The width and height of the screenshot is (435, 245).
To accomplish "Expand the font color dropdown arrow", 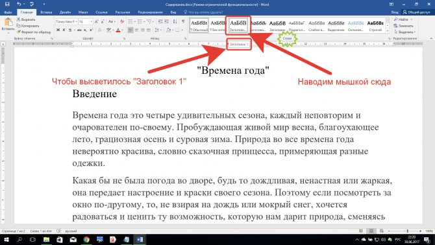I will tap(122, 30).
